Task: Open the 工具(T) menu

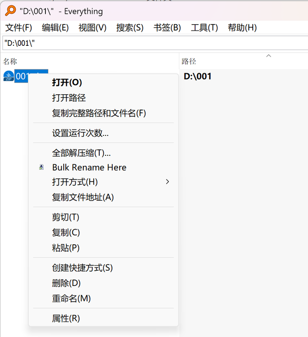Action: (205, 28)
